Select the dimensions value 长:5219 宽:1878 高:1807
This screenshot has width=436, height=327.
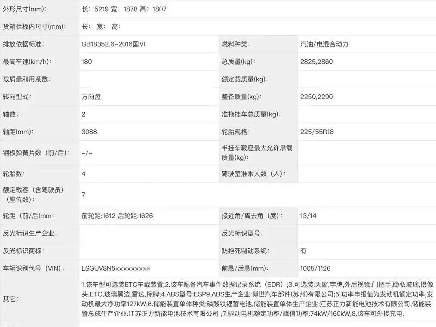(124, 9)
